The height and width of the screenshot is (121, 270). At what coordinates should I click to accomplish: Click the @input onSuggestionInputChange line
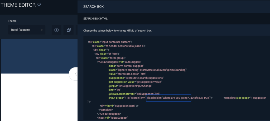pyautogui.click(x=131, y=86)
